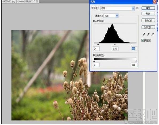Grab the input midtone gray slider

click(115, 45)
